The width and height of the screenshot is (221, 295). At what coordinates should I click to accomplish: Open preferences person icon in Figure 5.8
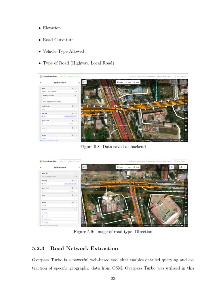pyautogui.click(x=186, y=126)
